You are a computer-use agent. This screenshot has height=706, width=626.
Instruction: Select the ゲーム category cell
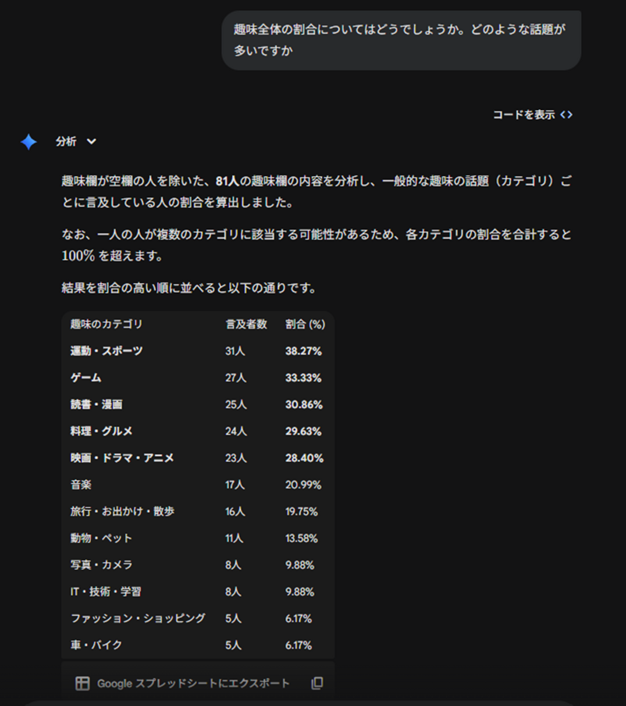tap(86, 378)
